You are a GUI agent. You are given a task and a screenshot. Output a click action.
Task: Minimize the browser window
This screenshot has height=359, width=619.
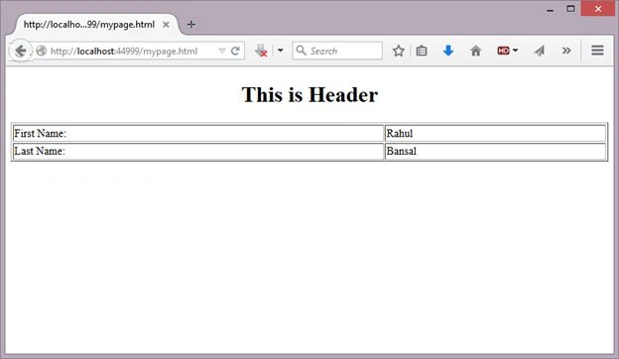550,9
